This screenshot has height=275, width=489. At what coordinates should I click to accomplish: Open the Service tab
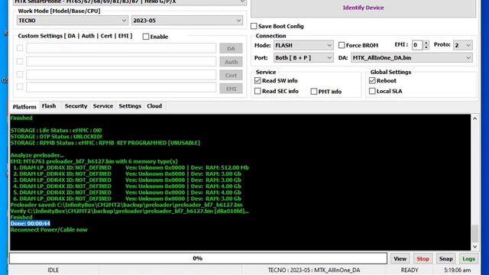pos(103,106)
